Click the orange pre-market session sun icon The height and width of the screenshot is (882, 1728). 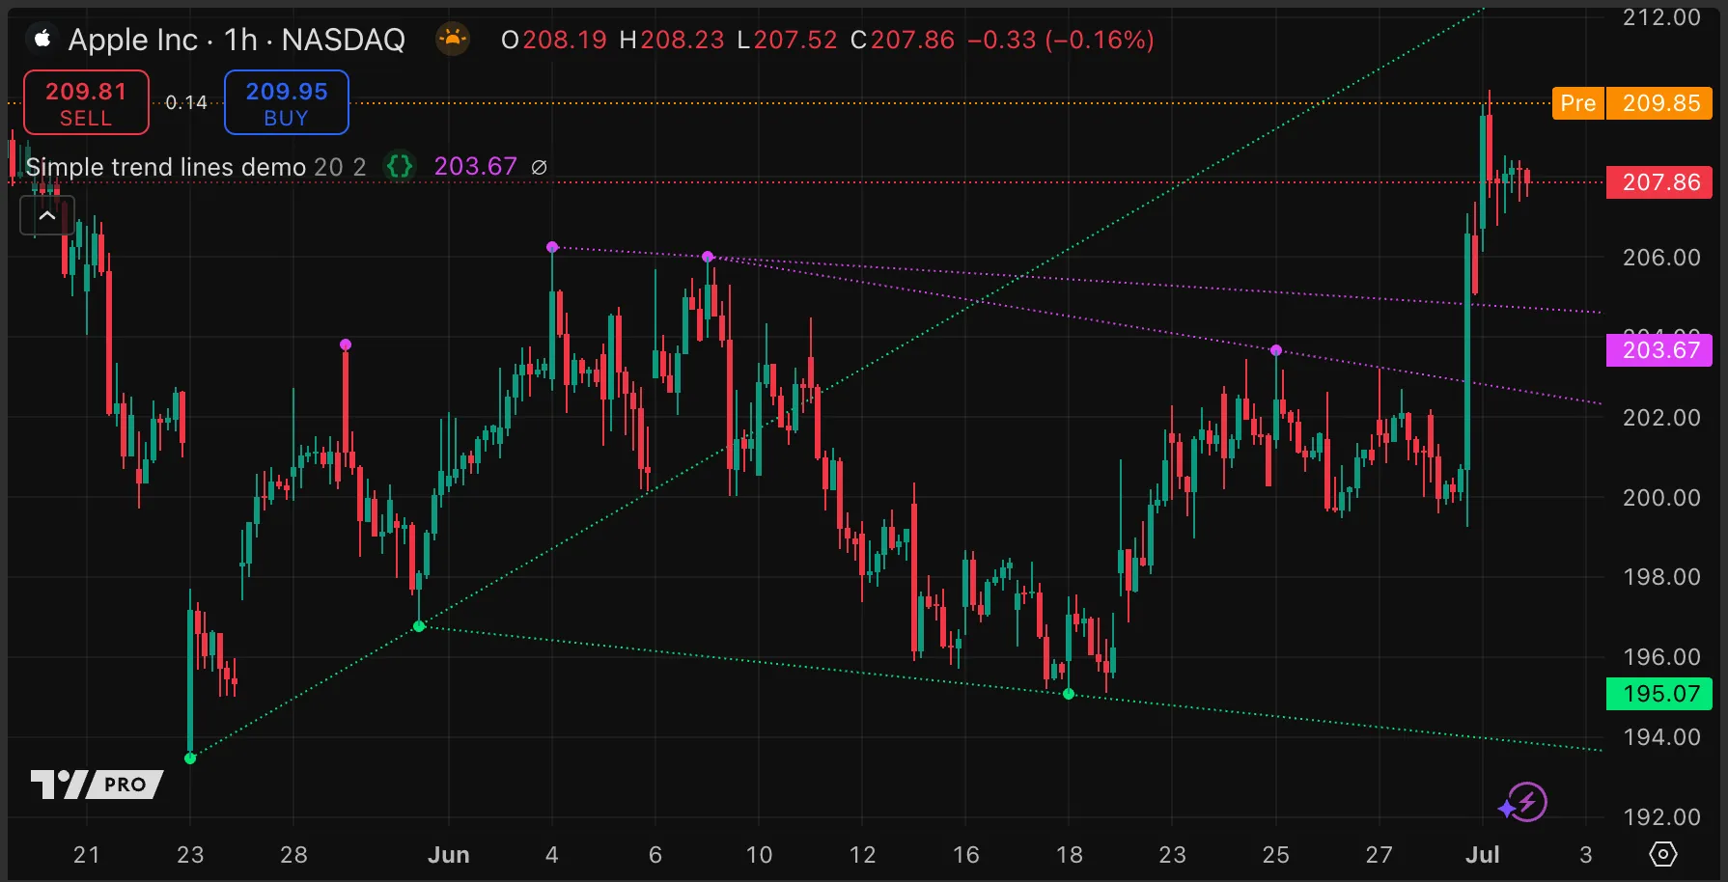[452, 40]
